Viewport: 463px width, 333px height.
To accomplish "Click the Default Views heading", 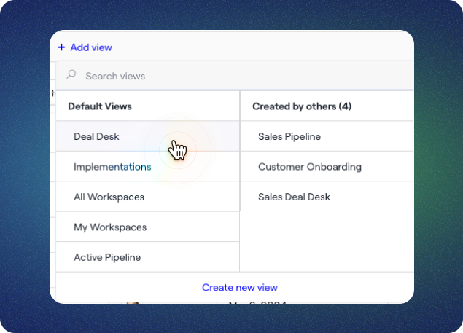I will (100, 106).
